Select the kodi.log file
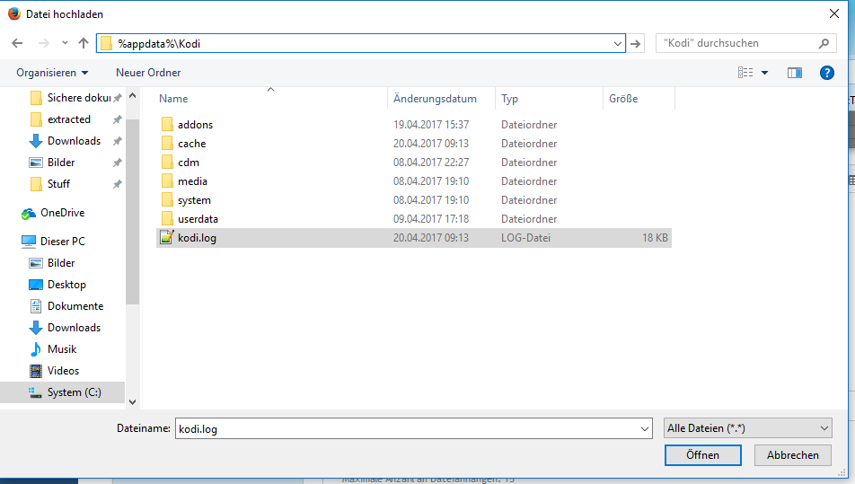This screenshot has width=855, height=484. point(413,238)
